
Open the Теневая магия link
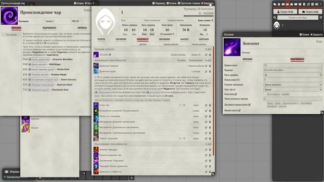coord(38,74)
